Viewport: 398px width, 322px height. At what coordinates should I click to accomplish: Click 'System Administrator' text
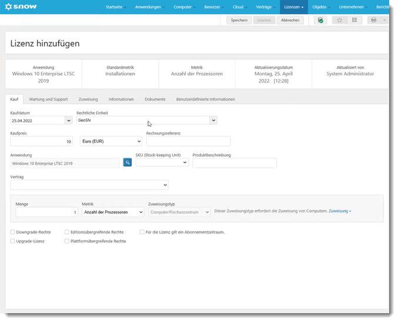[x=350, y=74]
